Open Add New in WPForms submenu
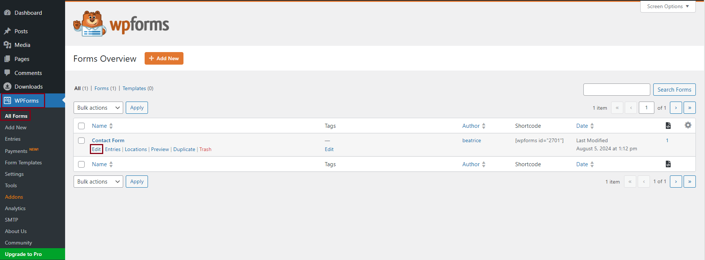 [x=16, y=127]
